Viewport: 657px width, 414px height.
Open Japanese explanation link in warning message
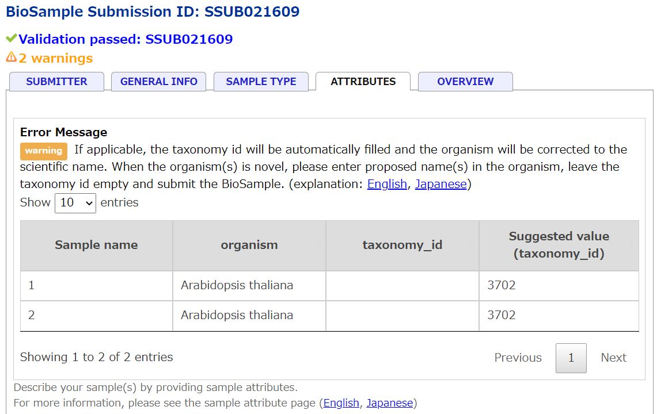pos(441,184)
